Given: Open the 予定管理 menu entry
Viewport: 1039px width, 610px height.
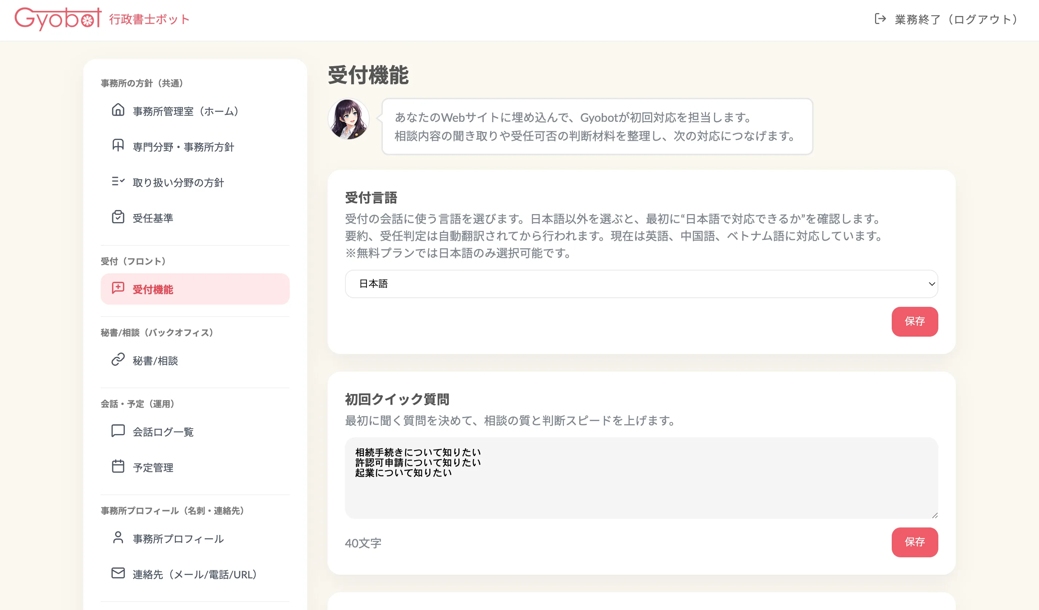Looking at the screenshot, I should [x=153, y=467].
